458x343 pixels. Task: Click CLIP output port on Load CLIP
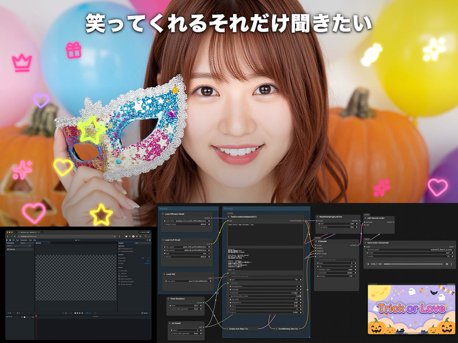tap(212, 244)
